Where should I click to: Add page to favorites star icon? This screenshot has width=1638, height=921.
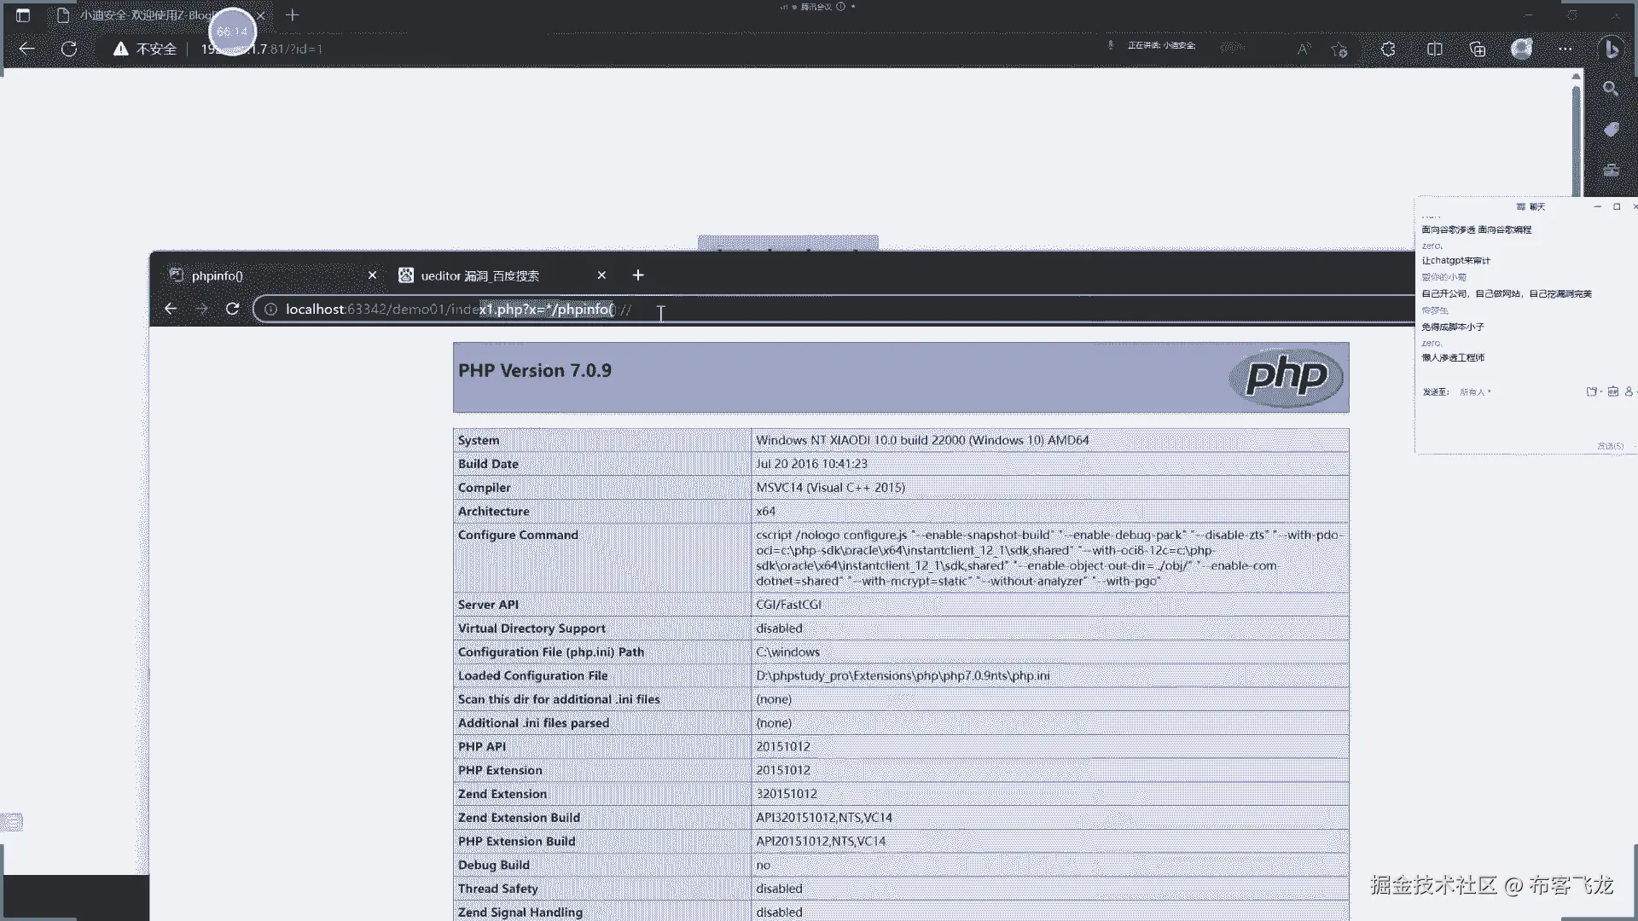1339,49
